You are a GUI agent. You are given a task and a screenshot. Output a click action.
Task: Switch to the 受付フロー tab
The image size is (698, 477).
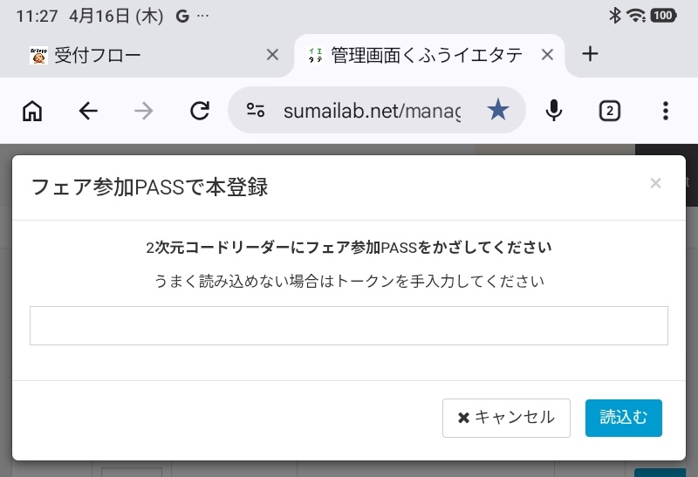[x=140, y=55]
